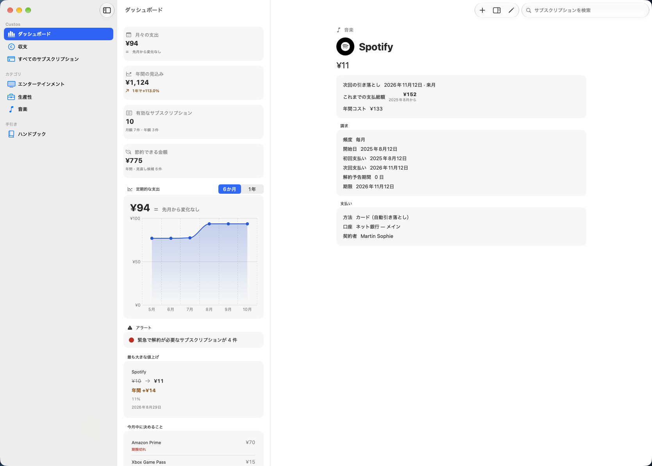Screen dimensions: 652x466
Task: Click the monitor icon for entertainment
Action: pyautogui.click(x=11, y=84)
